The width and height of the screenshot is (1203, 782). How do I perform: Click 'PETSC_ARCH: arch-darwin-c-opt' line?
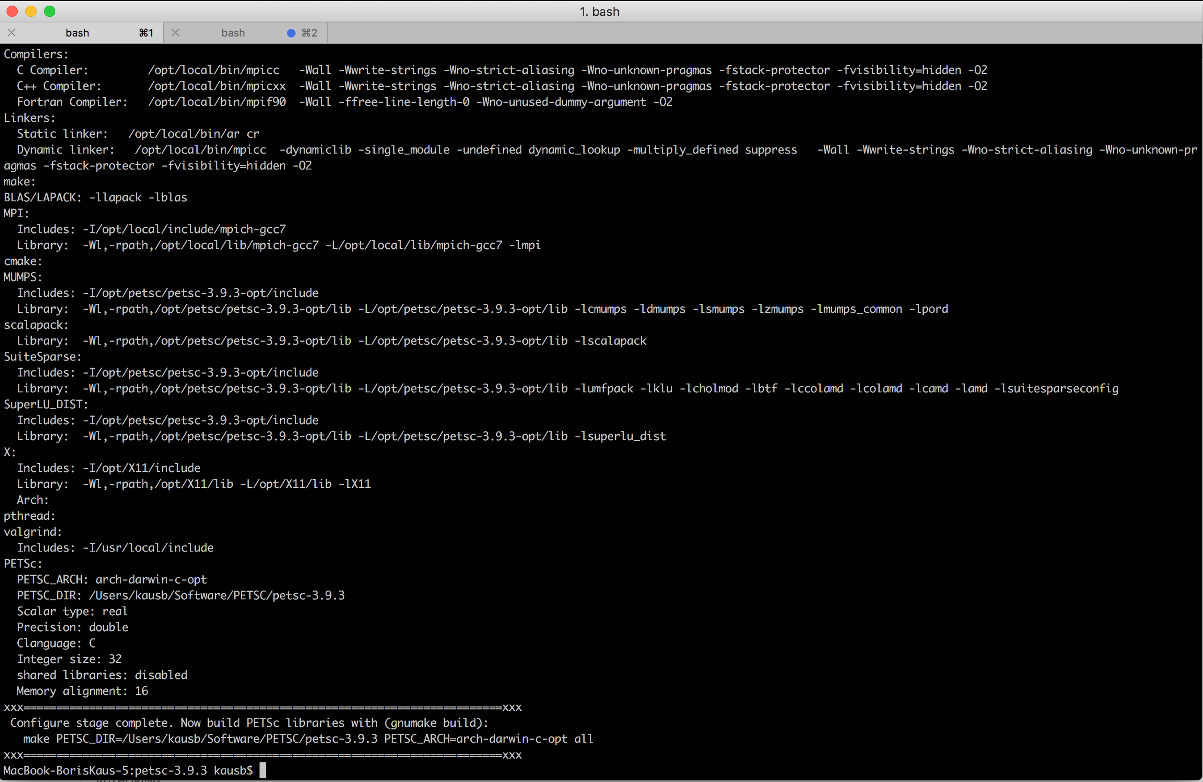pyautogui.click(x=111, y=579)
